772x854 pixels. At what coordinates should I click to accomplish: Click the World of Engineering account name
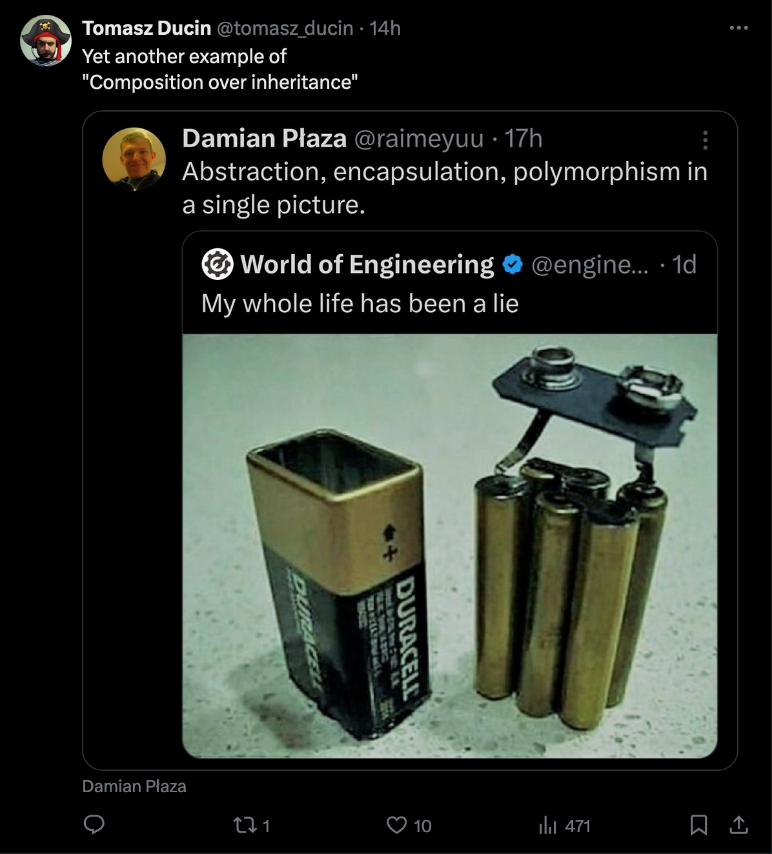point(367,264)
